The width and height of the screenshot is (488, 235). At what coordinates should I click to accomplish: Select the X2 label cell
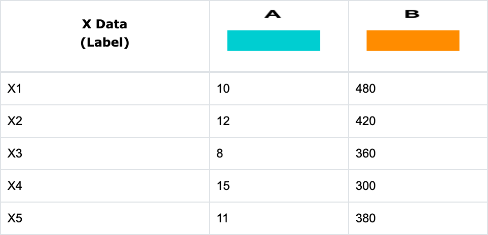pos(105,122)
